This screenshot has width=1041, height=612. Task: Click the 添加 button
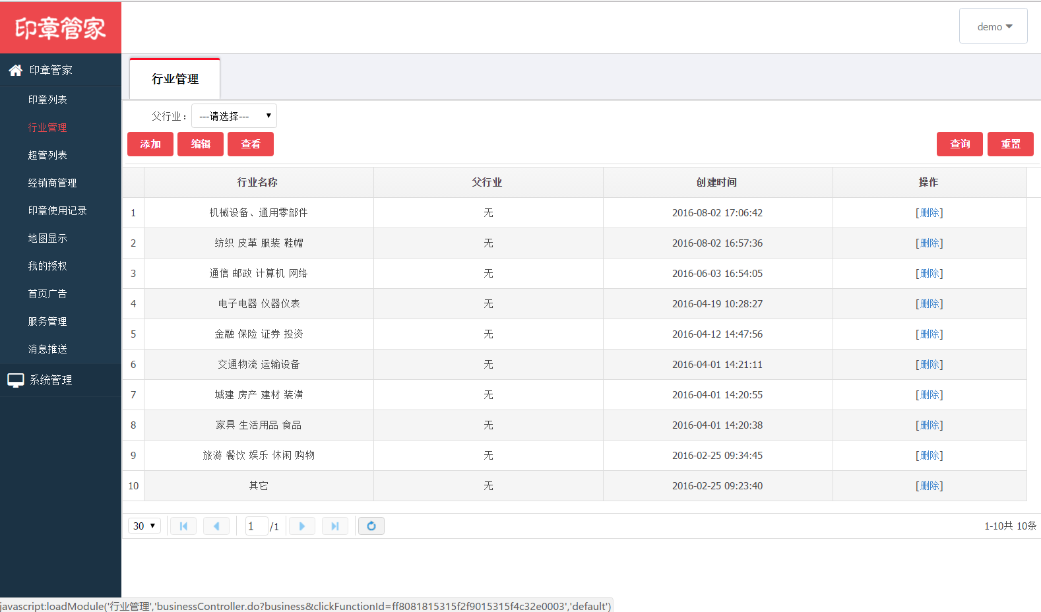(150, 144)
